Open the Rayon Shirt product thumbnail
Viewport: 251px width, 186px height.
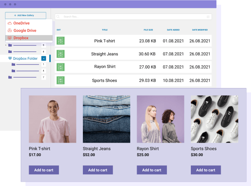(160, 119)
